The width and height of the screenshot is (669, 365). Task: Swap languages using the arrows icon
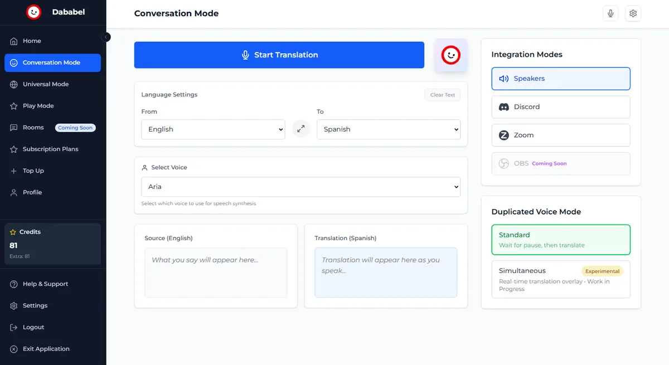point(301,129)
